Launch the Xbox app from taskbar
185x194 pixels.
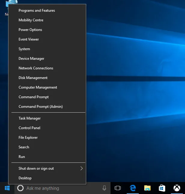pos(177,188)
